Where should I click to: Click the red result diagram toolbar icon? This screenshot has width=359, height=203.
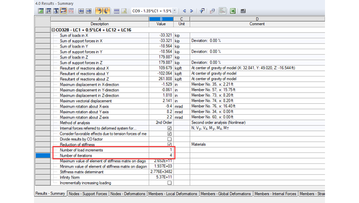click(71, 11)
